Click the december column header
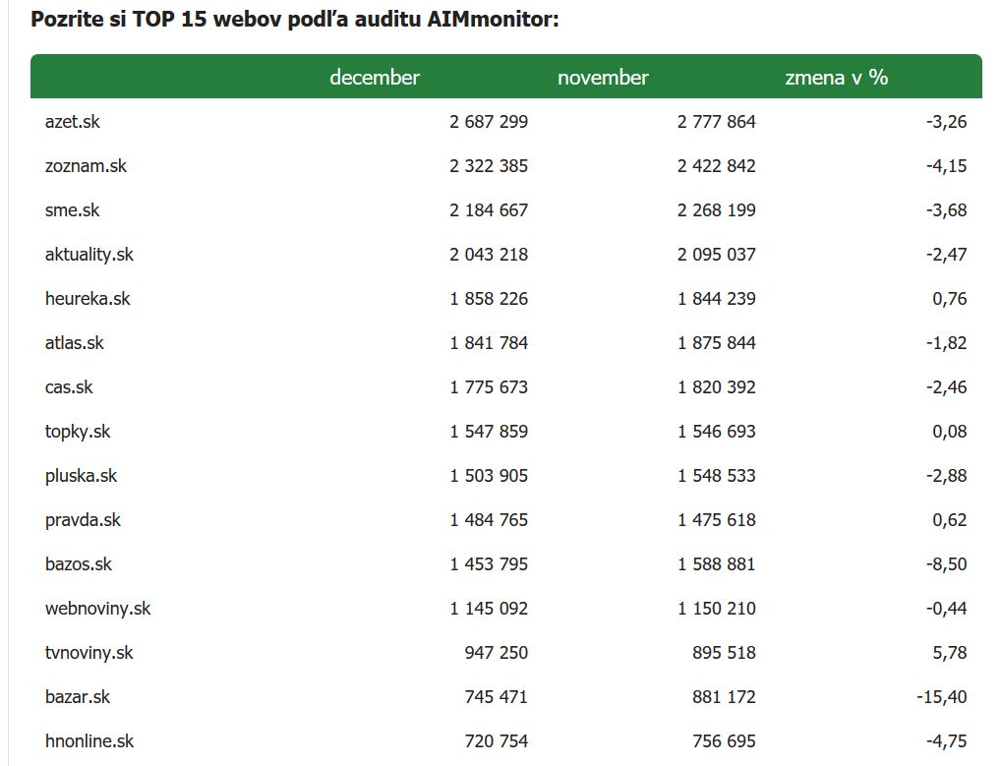 pyautogui.click(x=375, y=78)
